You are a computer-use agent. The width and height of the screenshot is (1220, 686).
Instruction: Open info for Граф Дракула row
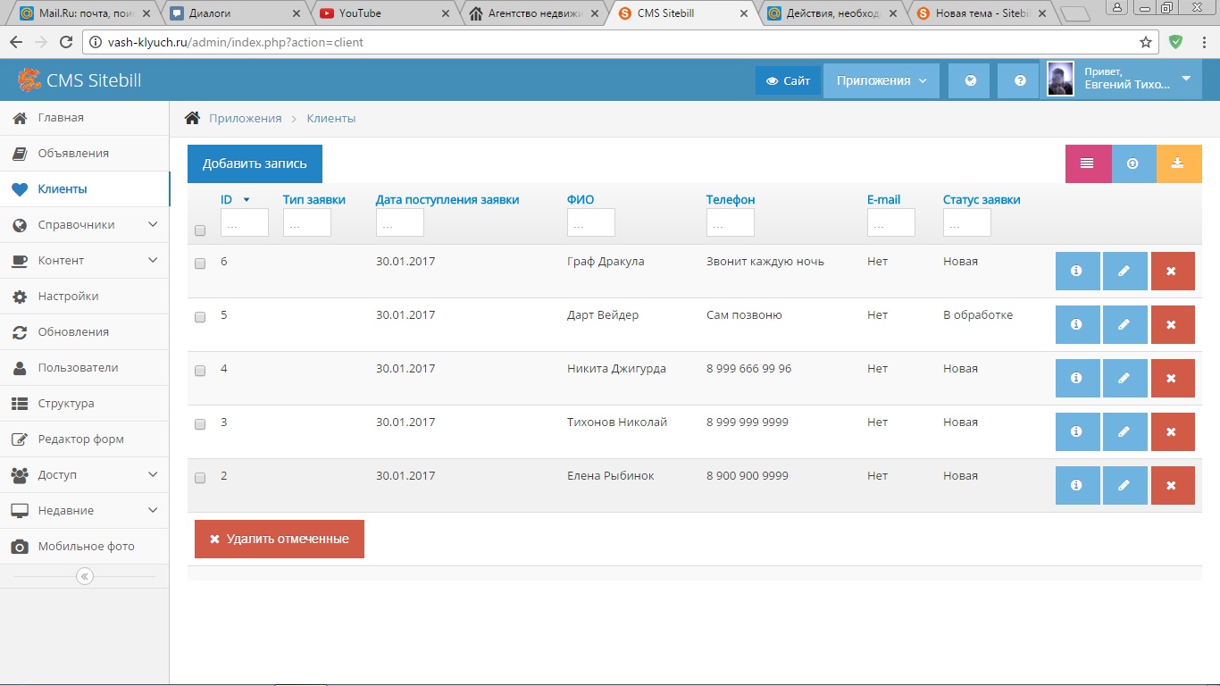(1077, 272)
